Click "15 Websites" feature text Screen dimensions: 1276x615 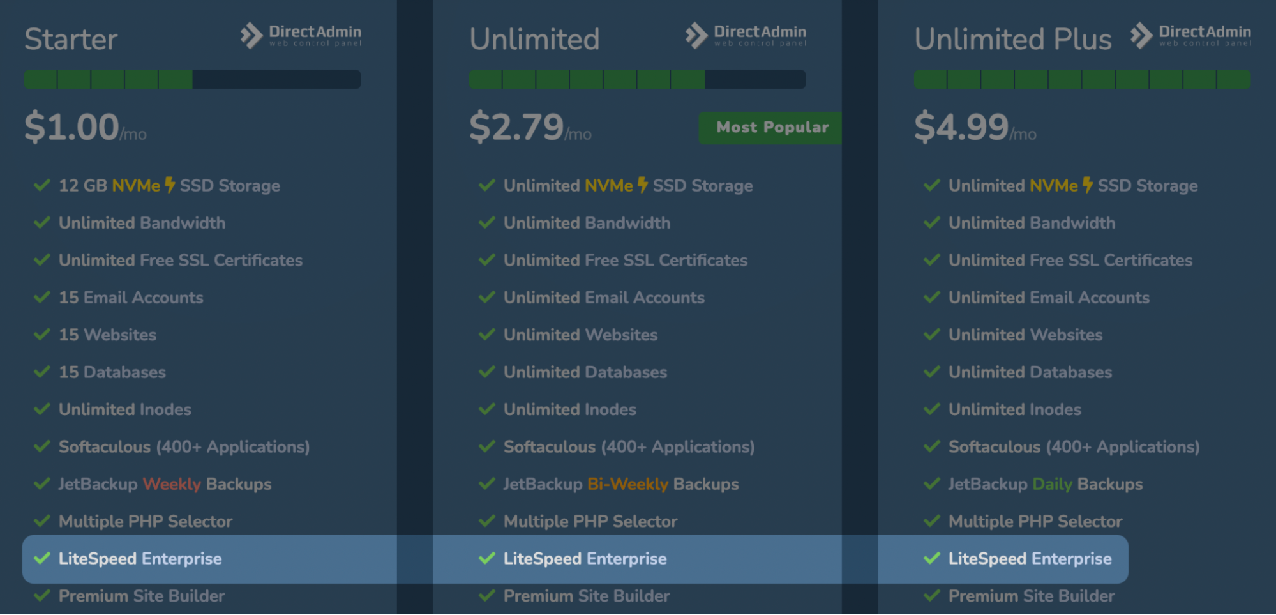(x=107, y=335)
